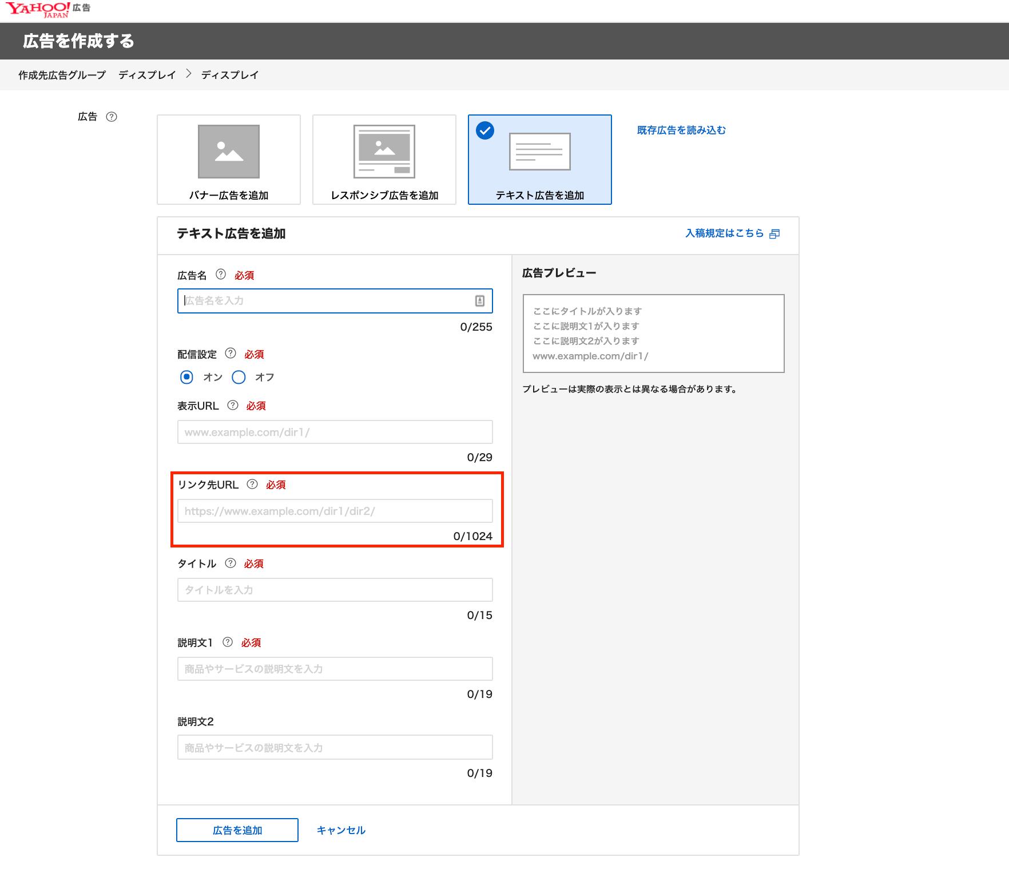Click the banner ad image icon
The image size is (1009, 873).
click(x=229, y=152)
